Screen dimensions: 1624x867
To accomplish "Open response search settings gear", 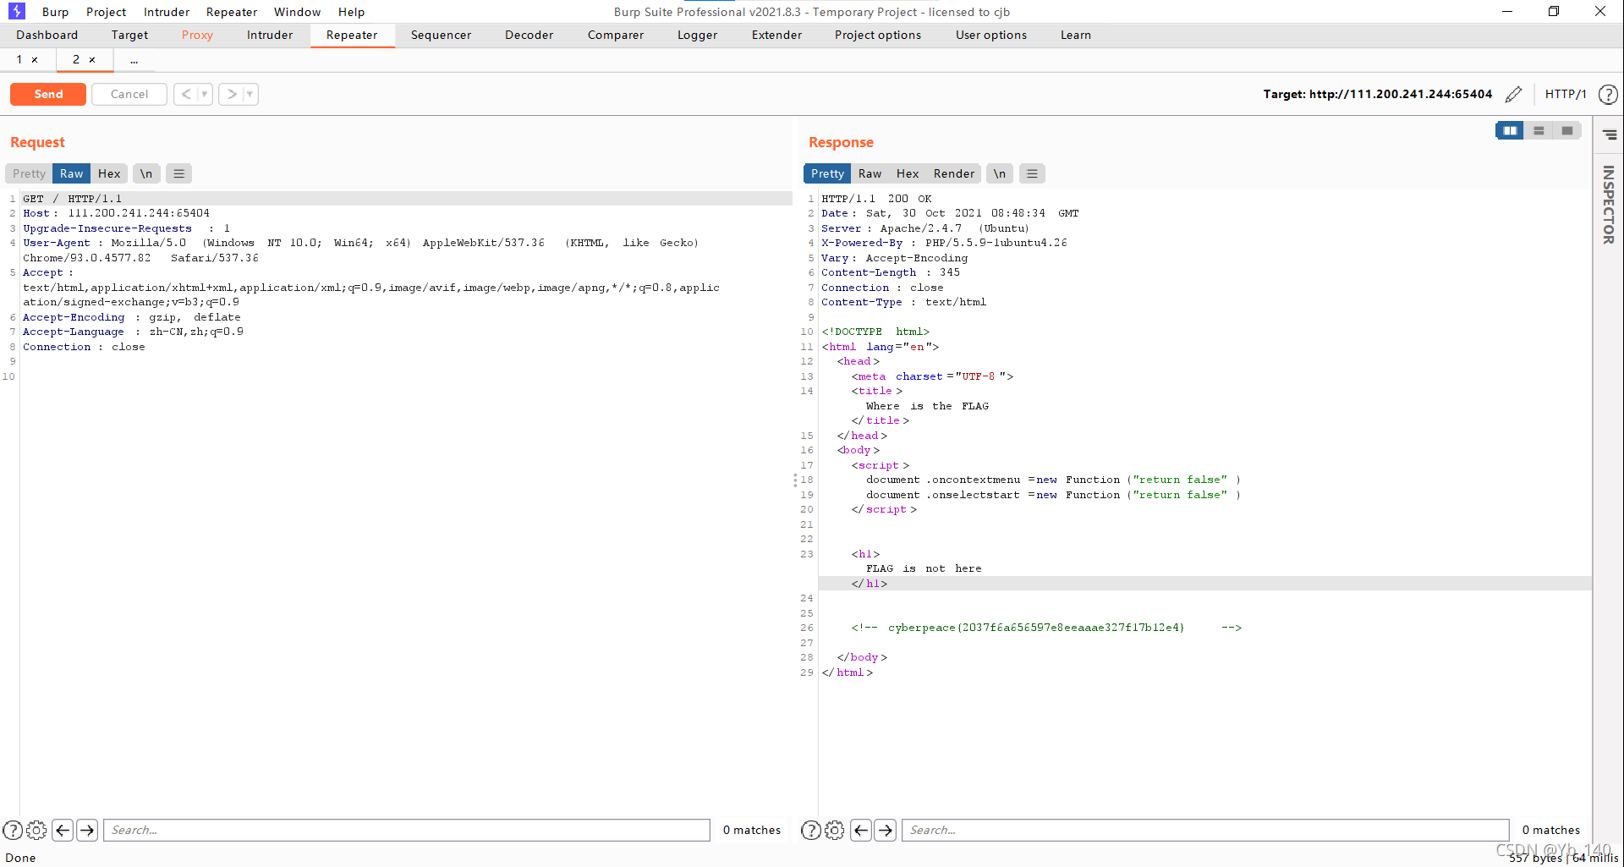I will coord(834,830).
